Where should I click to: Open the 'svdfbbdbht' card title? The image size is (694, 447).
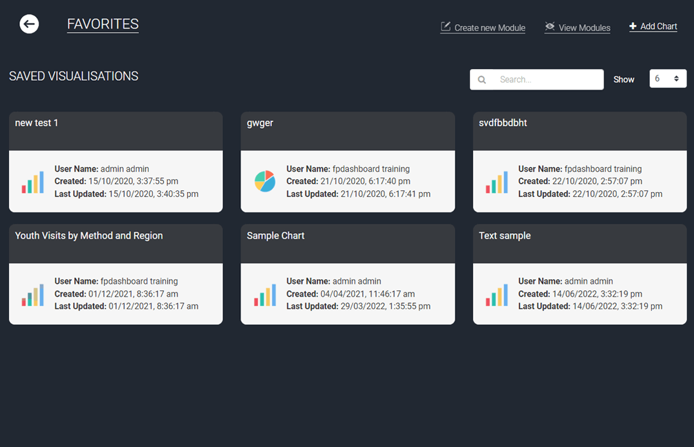(x=503, y=123)
